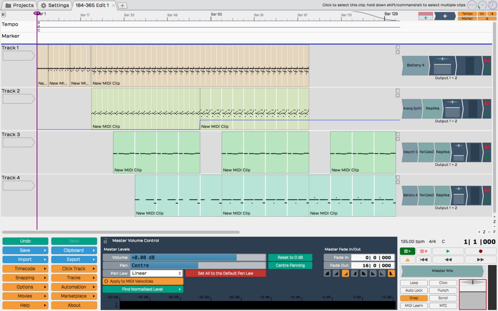Click the master Volume slider bar
The image size is (498, 311).
[198, 258]
